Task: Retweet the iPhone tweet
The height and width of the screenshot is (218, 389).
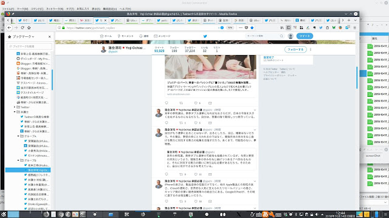Action: click(181, 202)
